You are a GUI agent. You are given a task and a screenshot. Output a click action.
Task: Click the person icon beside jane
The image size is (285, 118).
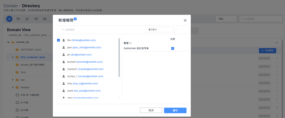[x=64, y=47]
